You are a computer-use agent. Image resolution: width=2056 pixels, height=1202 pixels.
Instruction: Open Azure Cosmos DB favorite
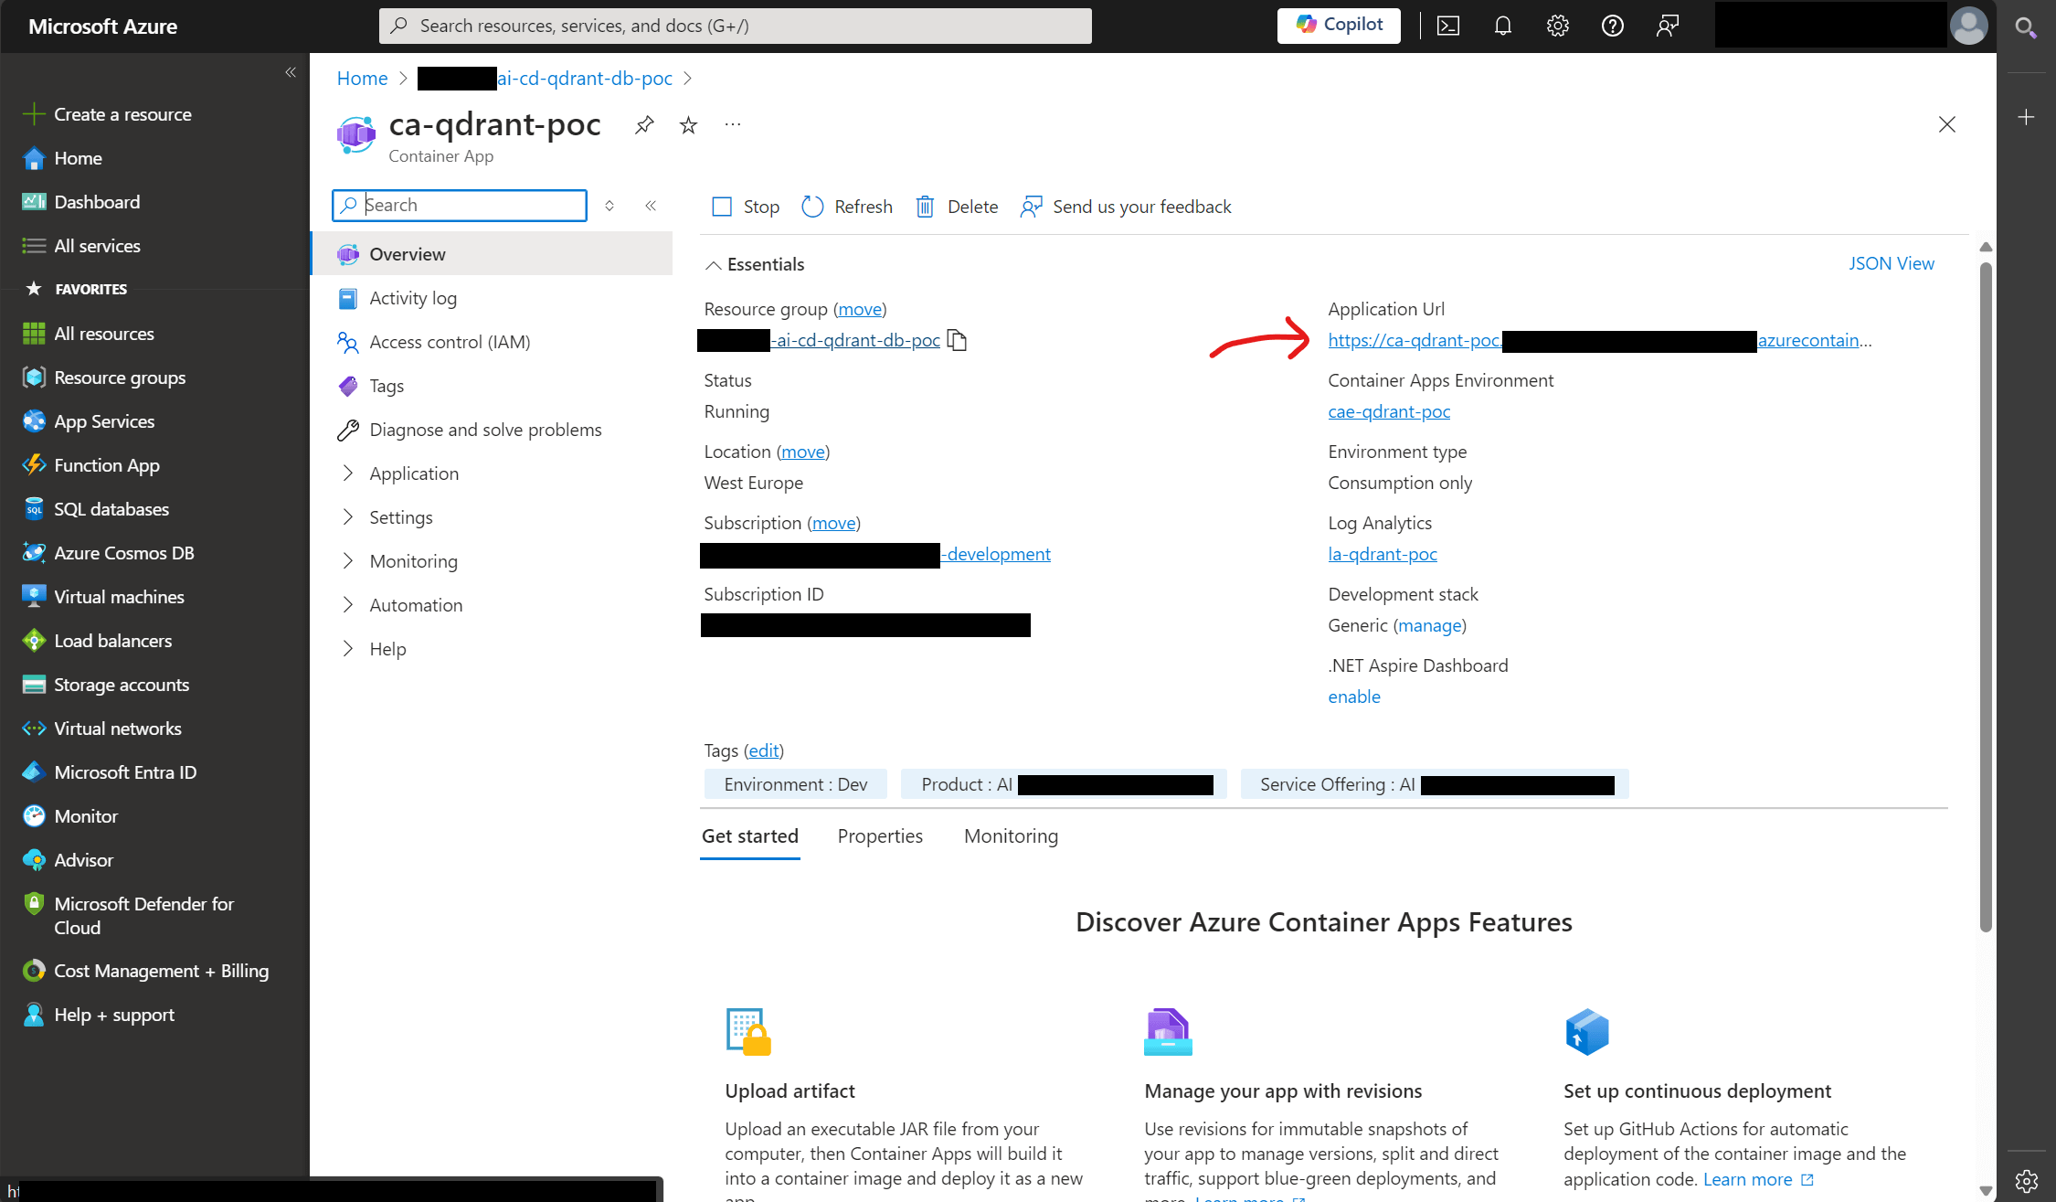(x=109, y=553)
